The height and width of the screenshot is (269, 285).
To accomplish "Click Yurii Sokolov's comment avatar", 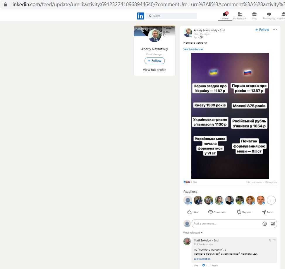I will [x=187, y=241].
